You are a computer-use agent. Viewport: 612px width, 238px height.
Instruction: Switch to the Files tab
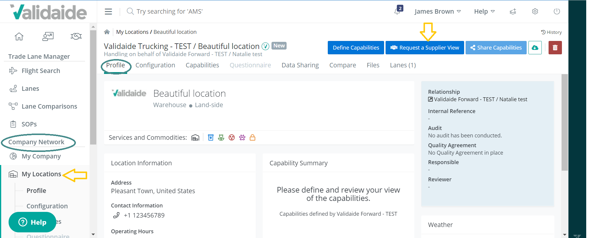[x=373, y=65]
